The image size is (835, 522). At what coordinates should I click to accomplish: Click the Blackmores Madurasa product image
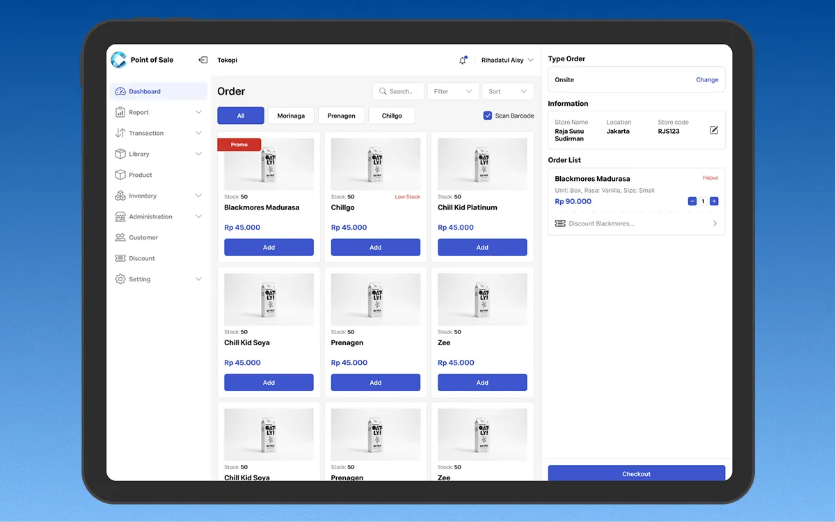point(269,164)
